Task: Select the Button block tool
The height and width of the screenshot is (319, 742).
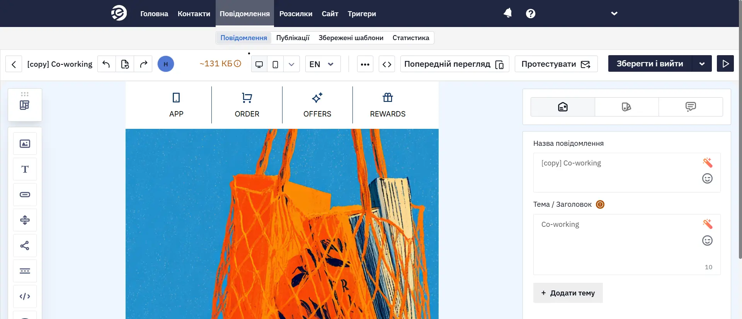Action: point(25,195)
